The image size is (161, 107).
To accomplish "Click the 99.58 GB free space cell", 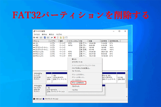I will tap(104, 54).
